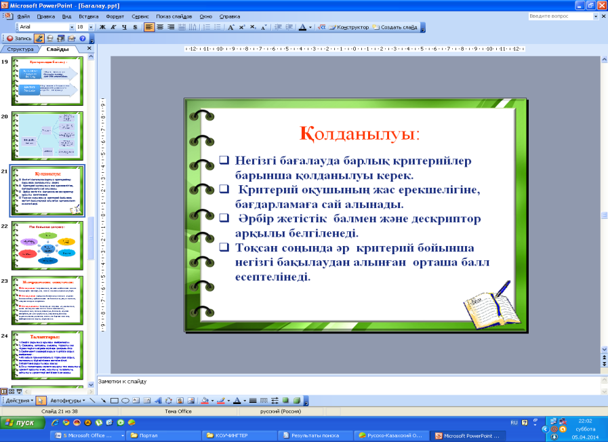Select slide 19 thumbnail
Viewport: 608px width, 442px height.
(47, 81)
